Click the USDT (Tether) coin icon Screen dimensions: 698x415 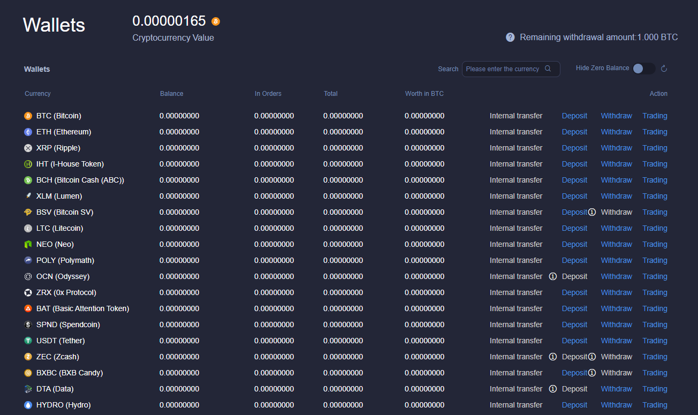pyautogui.click(x=28, y=341)
